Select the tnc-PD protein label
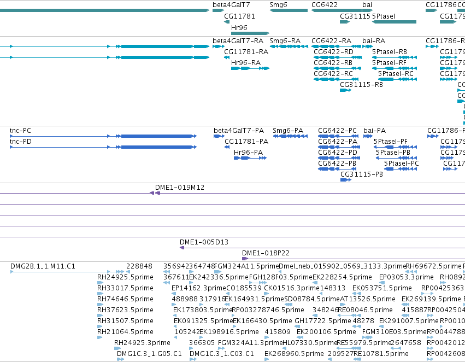The width and height of the screenshot is (465, 362). click(x=20, y=142)
